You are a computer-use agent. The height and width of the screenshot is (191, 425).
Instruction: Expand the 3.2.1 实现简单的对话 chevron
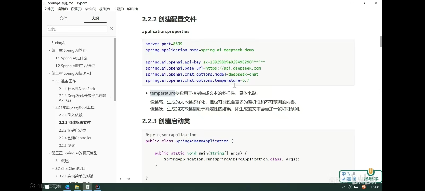pos(56,176)
